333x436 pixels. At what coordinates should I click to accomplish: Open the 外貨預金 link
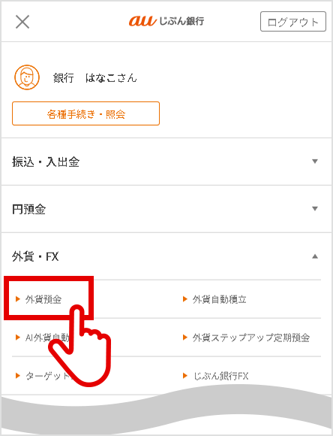[43, 299]
